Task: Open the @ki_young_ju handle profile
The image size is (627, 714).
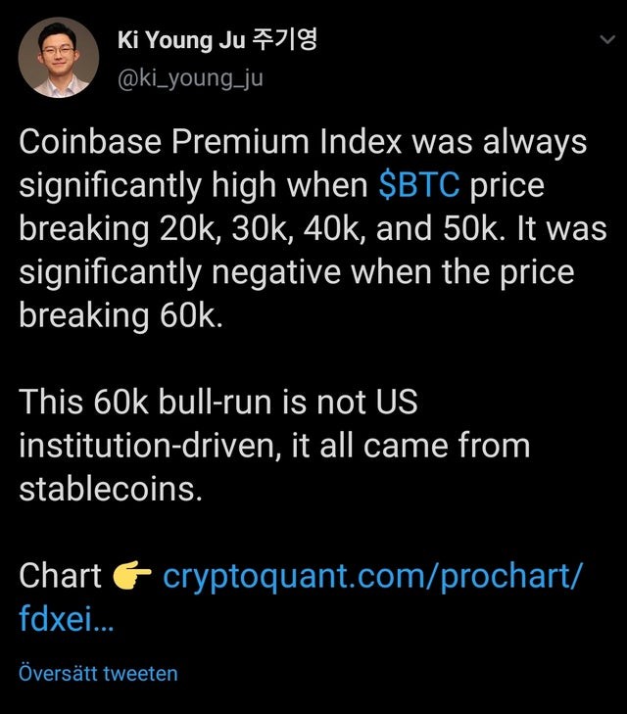Action: pyautogui.click(x=190, y=78)
